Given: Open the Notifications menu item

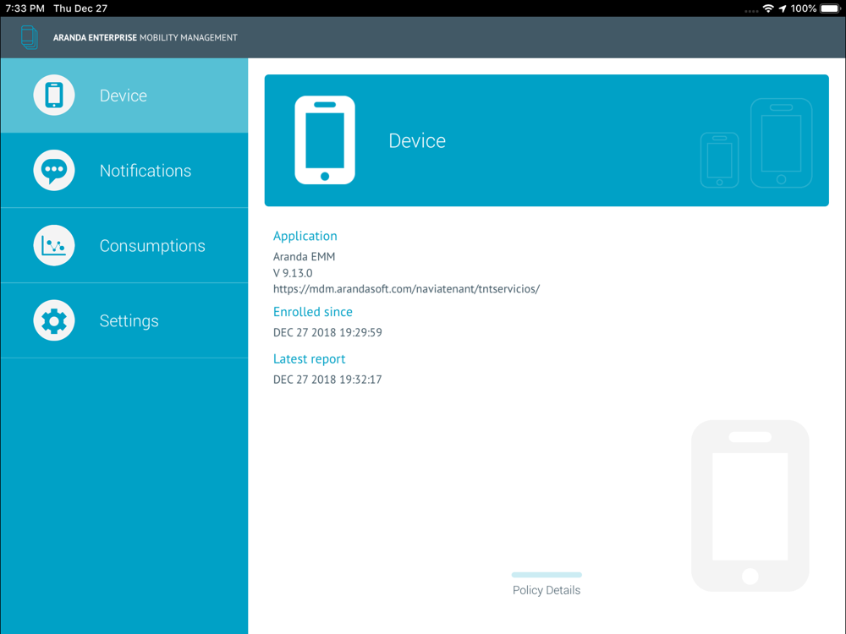Looking at the screenshot, I should (x=146, y=171).
